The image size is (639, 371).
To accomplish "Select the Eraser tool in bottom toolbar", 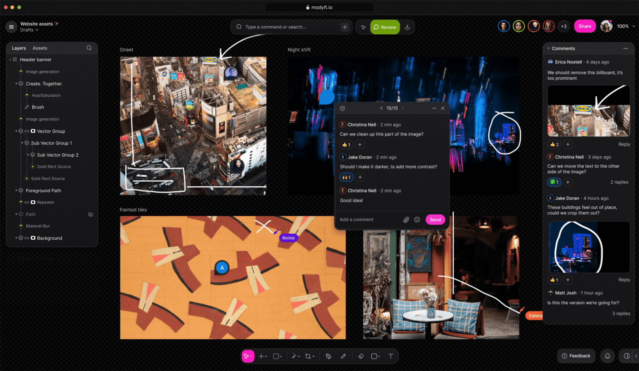I will pos(361,356).
